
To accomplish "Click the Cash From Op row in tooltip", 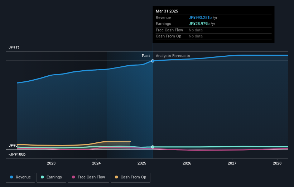I will click(213, 36).
